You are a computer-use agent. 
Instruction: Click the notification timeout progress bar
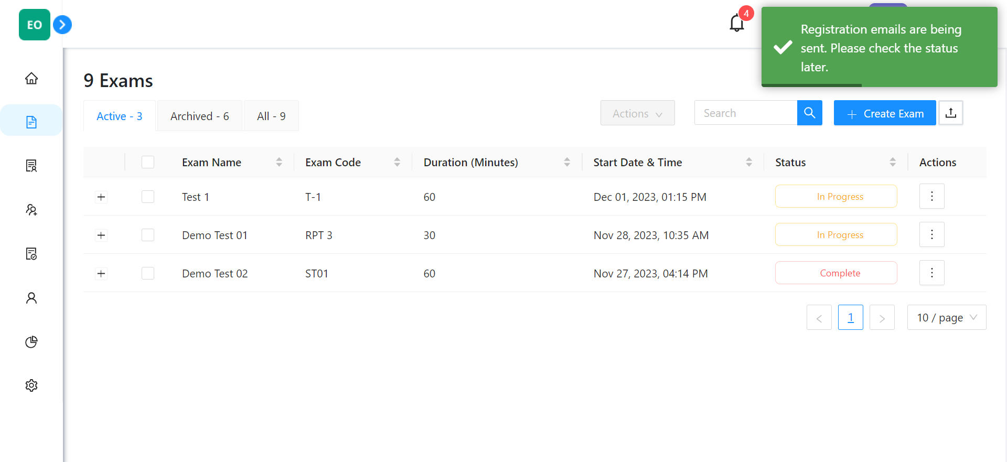pyautogui.click(x=811, y=85)
